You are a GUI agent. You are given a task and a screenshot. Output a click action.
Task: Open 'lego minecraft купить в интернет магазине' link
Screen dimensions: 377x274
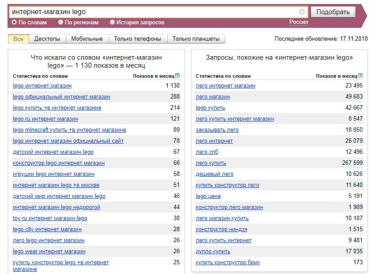69,130
